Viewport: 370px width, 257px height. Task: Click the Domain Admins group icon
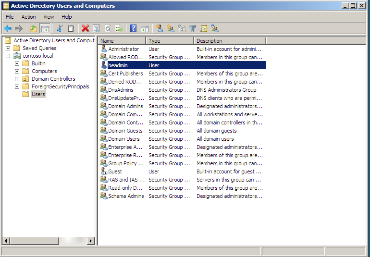click(x=104, y=106)
